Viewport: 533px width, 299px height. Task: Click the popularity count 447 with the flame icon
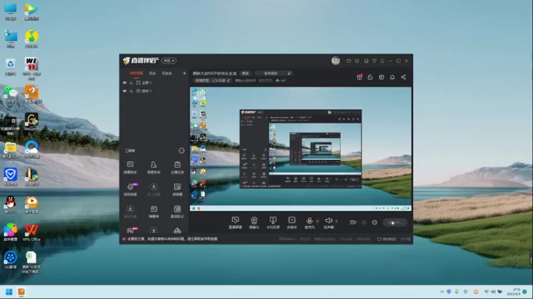point(281,80)
